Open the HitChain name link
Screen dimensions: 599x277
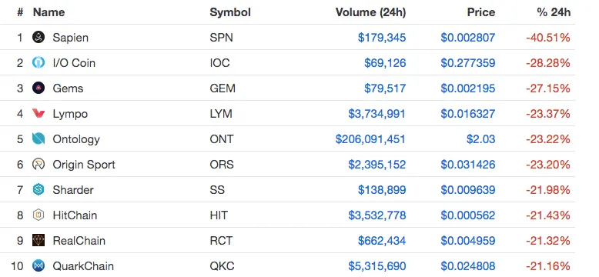pyautogui.click(x=75, y=215)
